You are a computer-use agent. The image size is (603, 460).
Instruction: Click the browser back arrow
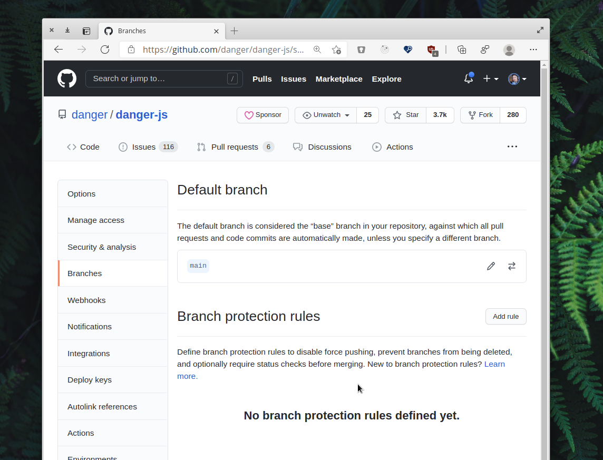[x=59, y=50]
